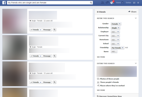Open Photos of these people link
142x97 pixels.
[x=109, y=79]
